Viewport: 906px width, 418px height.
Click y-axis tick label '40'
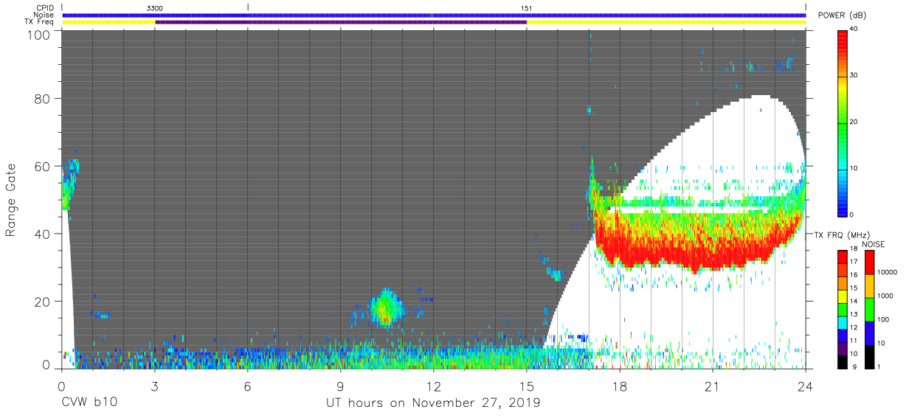[x=43, y=234]
